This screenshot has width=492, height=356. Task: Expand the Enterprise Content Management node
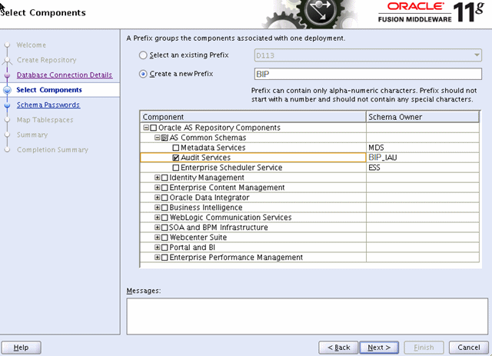click(x=157, y=188)
